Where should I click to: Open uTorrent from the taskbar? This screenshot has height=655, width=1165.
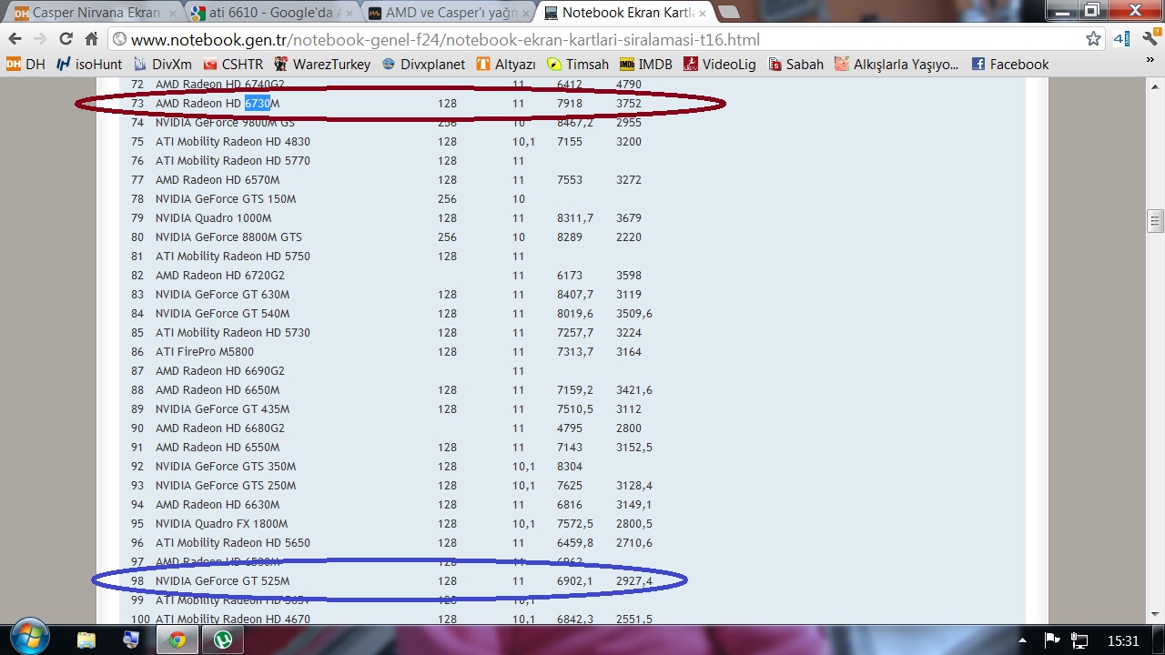[223, 640]
